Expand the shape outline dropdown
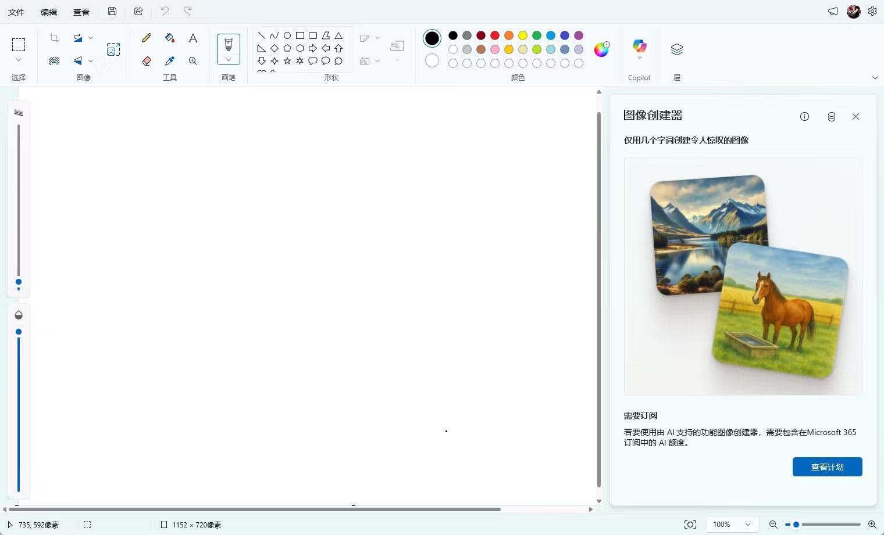The image size is (884, 535). (377, 38)
